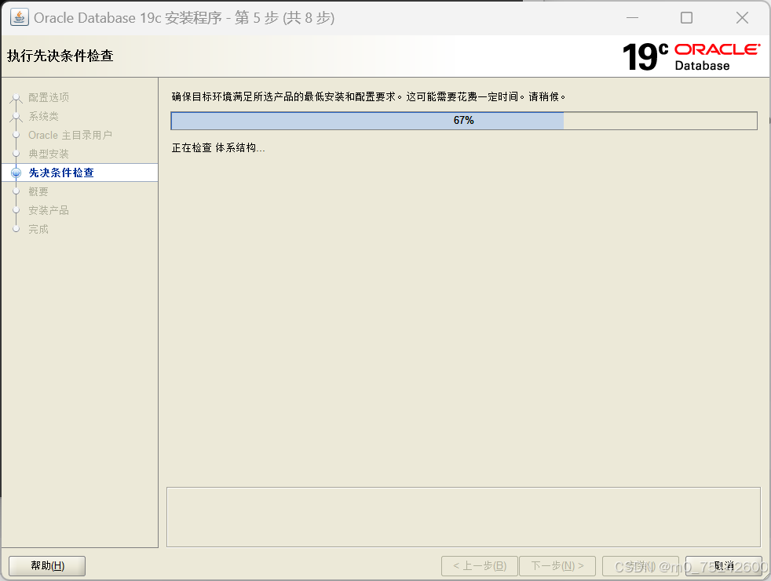The height and width of the screenshot is (581, 771).
Task: Close the Oracle installer window
Action: pos(742,18)
